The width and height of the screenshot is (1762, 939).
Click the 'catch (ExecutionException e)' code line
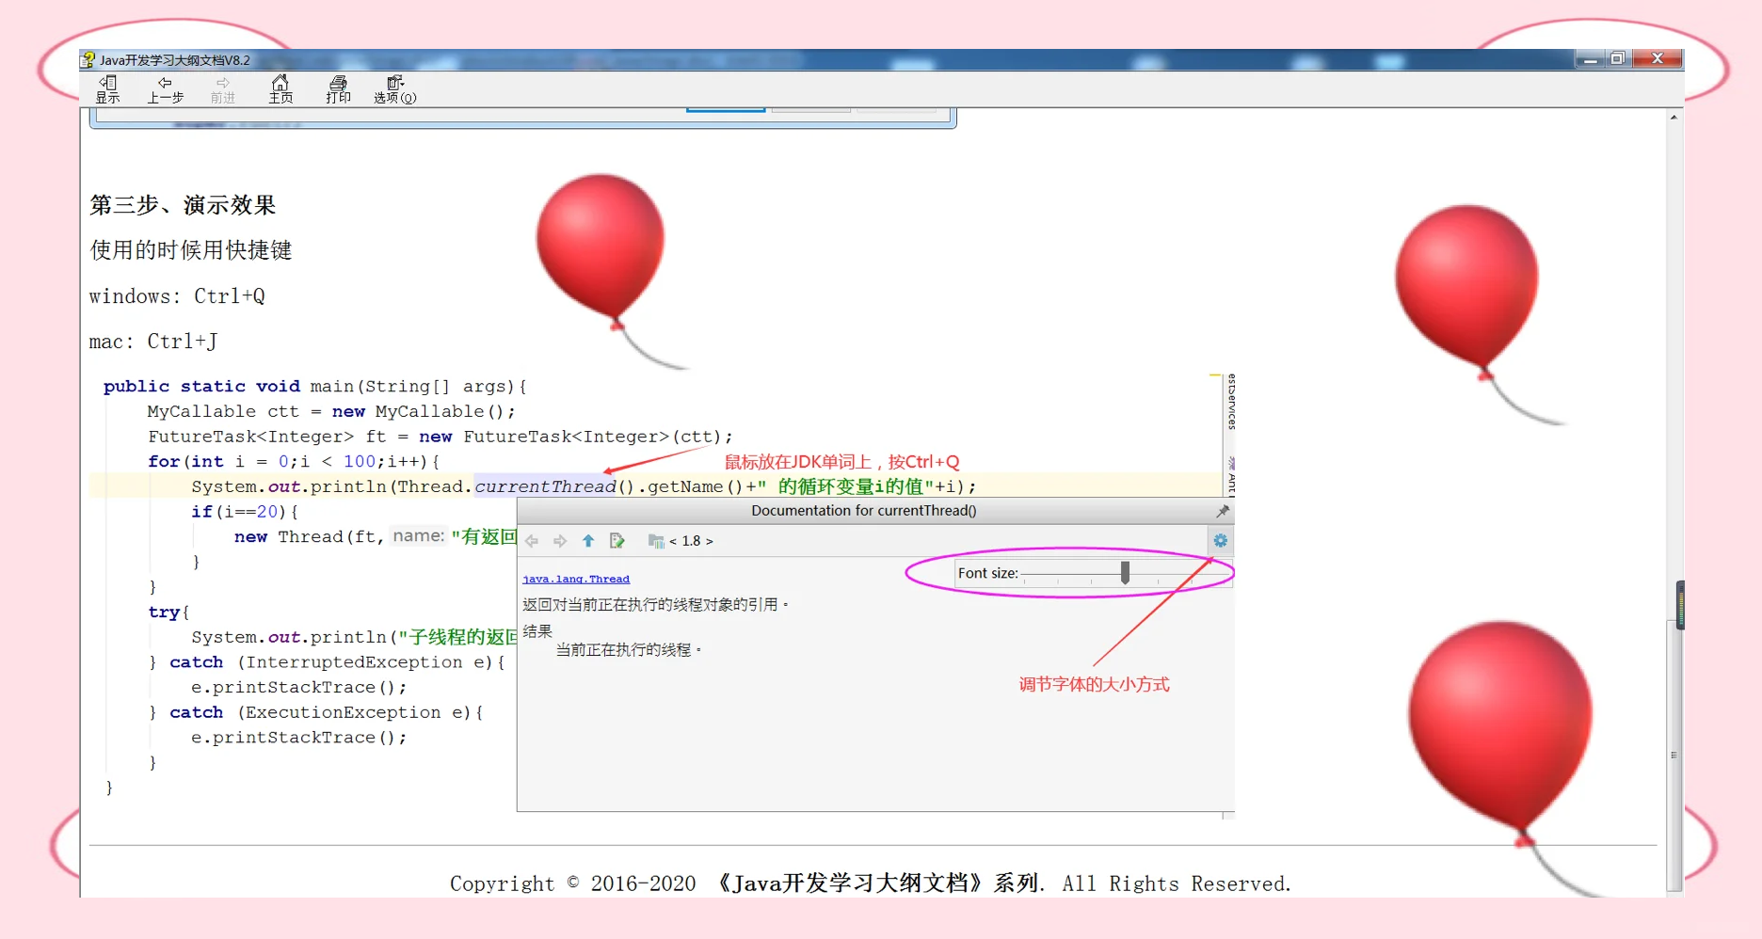click(x=315, y=713)
